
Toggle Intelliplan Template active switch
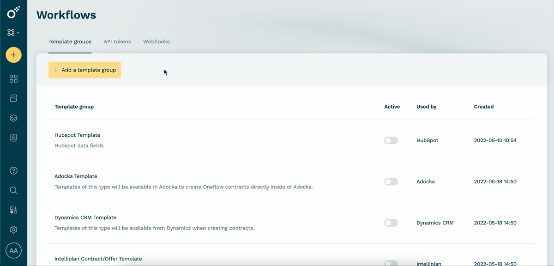coord(391,263)
